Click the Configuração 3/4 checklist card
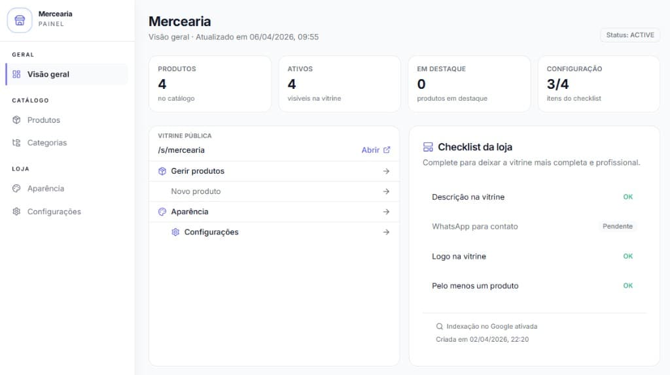Screen dimensions: 670x375 tap(598, 84)
